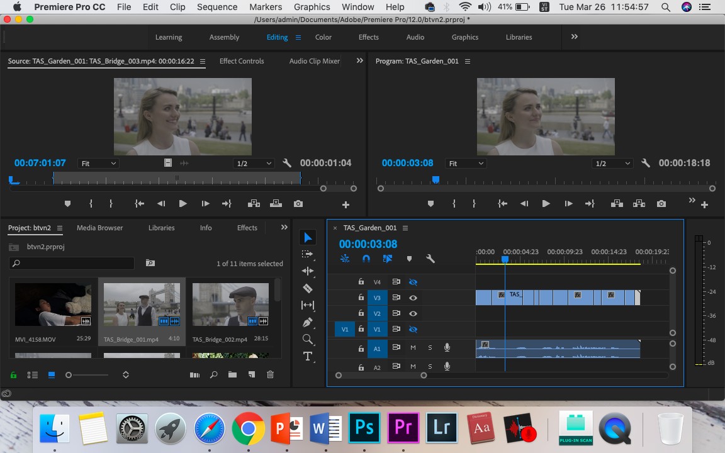Open timeline display settings wrench
725x453 pixels.
[x=430, y=259]
